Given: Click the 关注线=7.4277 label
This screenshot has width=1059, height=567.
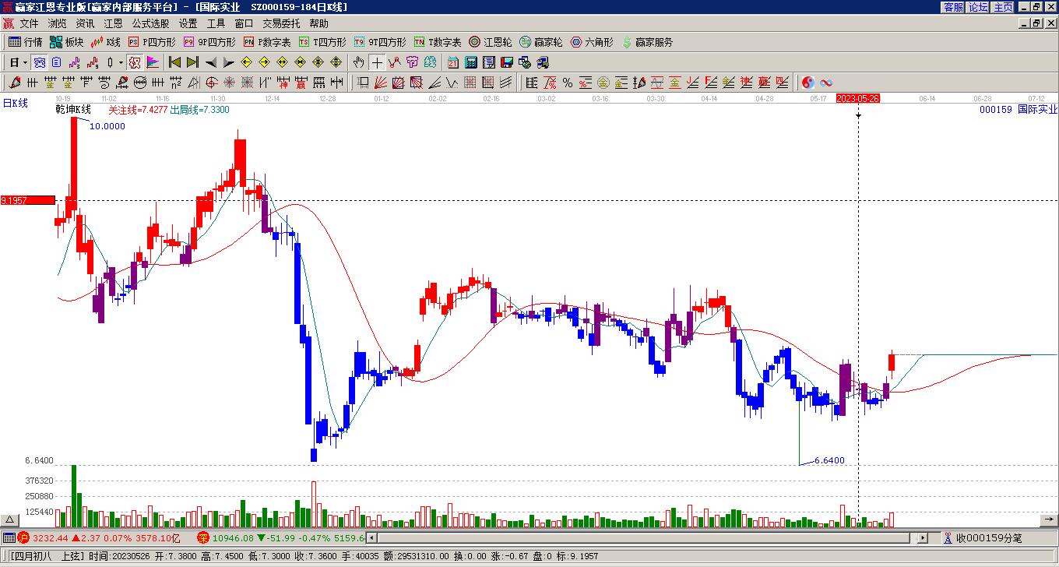Looking at the screenshot, I should pos(137,110).
